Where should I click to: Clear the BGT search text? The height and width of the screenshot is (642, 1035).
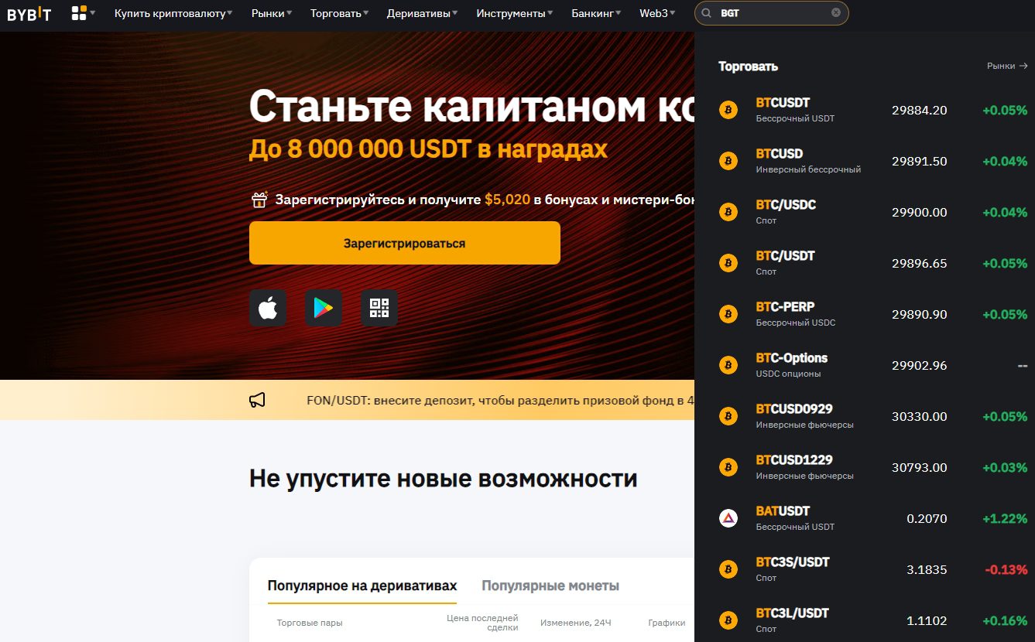pos(836,13)
